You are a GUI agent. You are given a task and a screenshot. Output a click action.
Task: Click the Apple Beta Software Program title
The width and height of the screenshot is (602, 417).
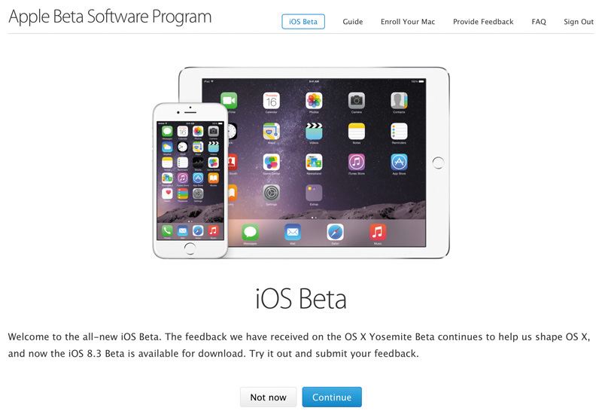click(110, 17)
